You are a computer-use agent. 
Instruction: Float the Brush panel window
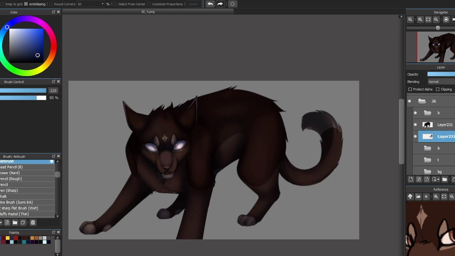click(x=54, y=156)
